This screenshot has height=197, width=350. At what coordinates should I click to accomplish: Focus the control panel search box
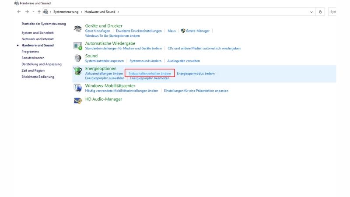pyautogui.click(x=332, y=12)
